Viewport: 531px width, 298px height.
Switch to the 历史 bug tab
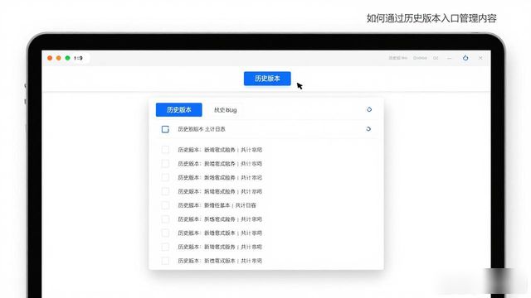(x=226, y=110)
